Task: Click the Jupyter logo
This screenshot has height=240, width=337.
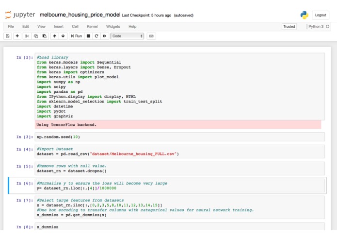Action: click(x=20, y=15)
